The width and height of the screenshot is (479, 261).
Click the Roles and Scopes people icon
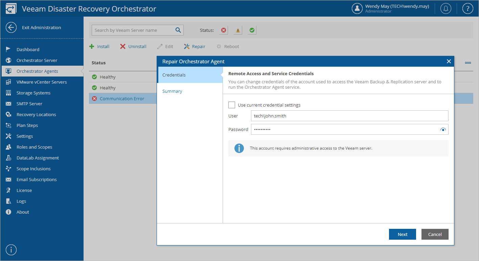click(x=9, y=147)
